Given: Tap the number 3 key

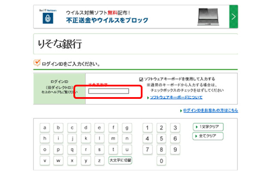Looking at the screenshot, I should [x=175, y=128].
